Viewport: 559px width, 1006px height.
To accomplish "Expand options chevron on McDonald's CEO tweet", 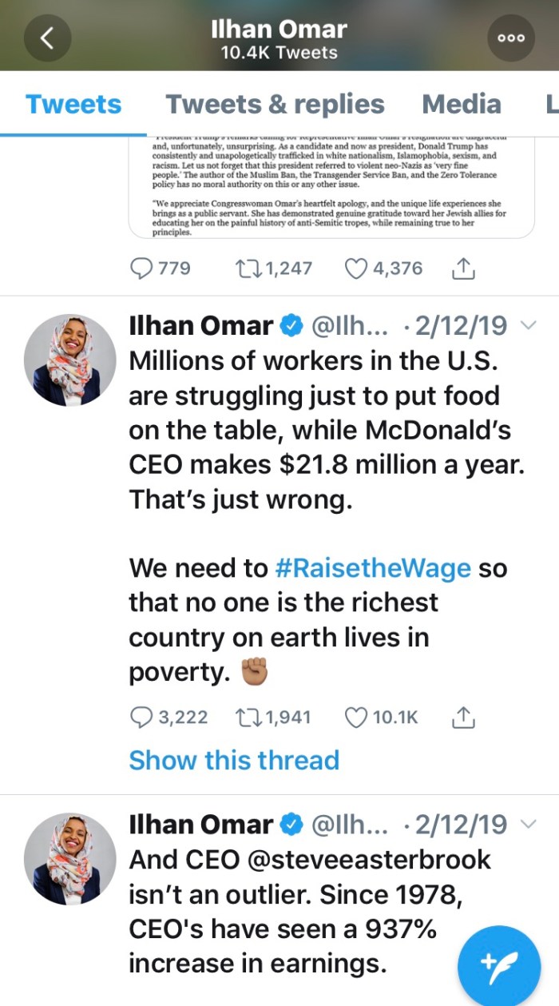I will (528, 325).
